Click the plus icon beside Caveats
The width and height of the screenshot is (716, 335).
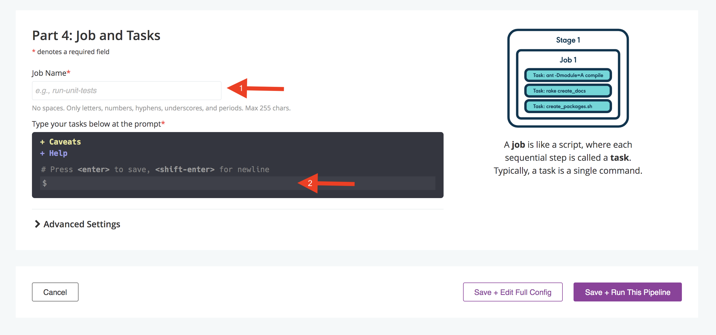coord(42,142)
